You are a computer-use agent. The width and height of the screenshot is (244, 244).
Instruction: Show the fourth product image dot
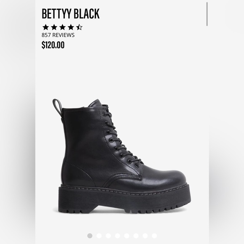(x=117, y=236)
